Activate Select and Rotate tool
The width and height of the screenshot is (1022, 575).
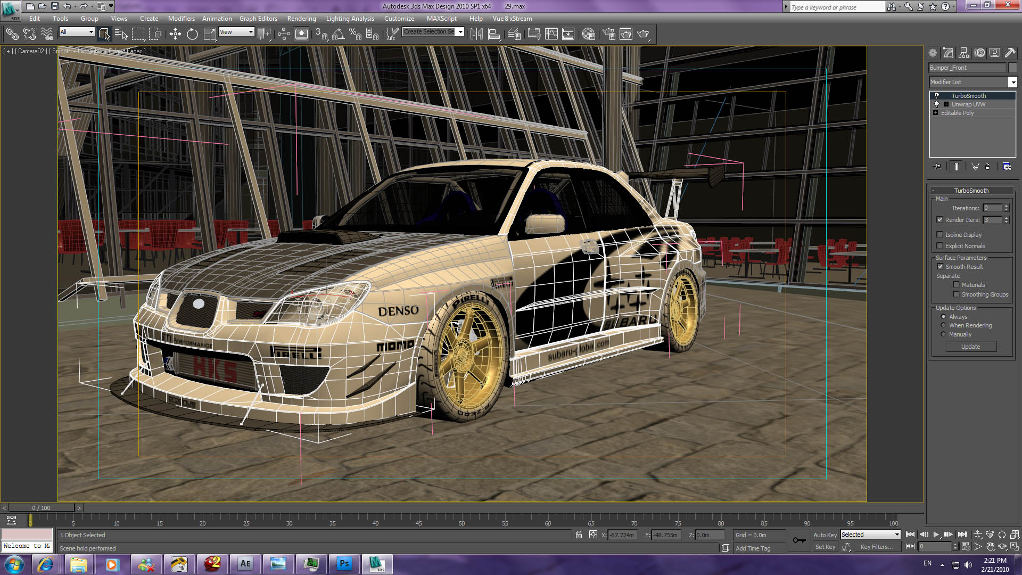192,34
